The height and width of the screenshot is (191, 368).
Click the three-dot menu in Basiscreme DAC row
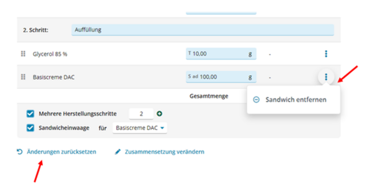[x=326, y=77]
